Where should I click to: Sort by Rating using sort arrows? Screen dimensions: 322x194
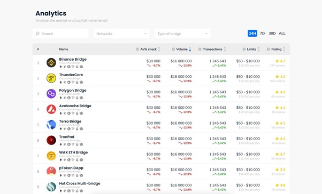284,49
